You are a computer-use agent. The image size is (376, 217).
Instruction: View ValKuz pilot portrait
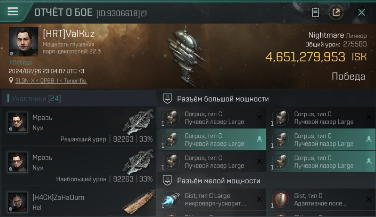click(x=24, y=42)
